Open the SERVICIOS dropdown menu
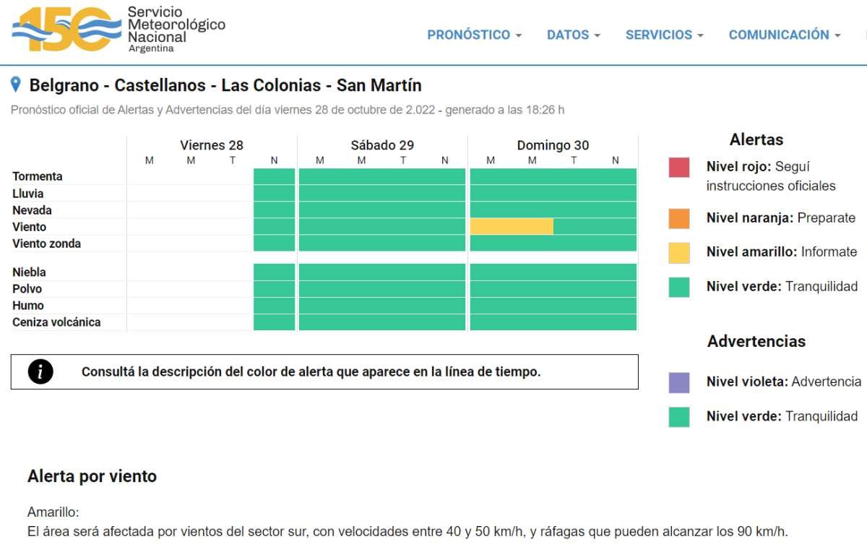 click(x=664, y=35)
